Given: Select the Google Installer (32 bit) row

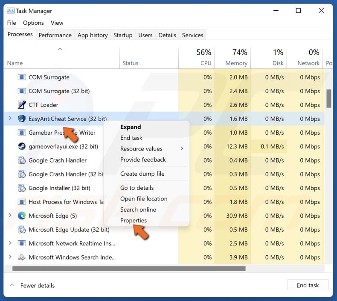Looking at the screenshot, I should coord(164,188).
